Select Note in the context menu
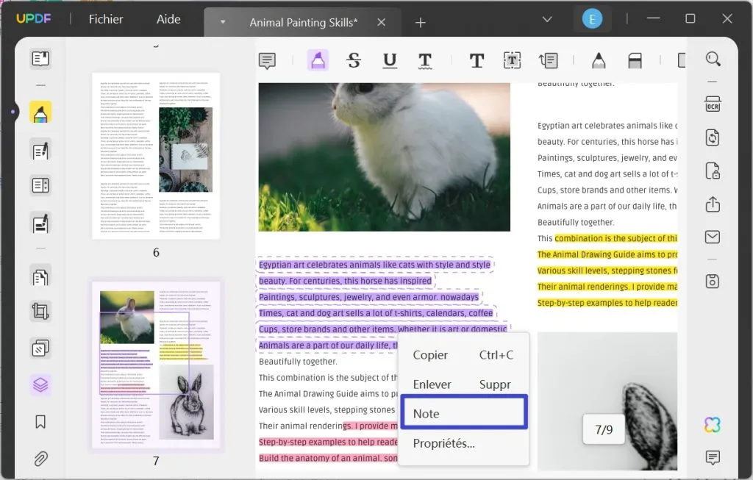The height and width of the screenshot is (480, 753). point(427,413)
